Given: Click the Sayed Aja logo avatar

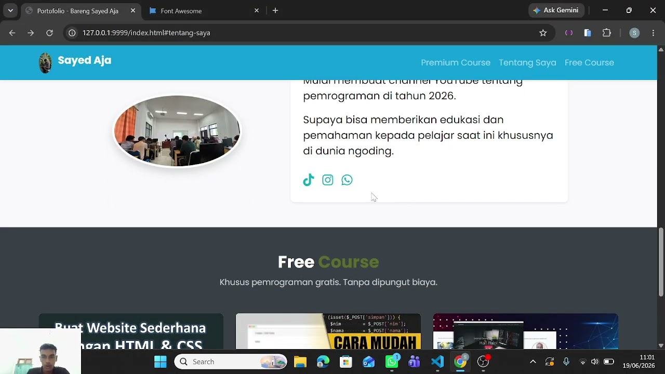Looking at the screenshot, I should click(45, 62).
